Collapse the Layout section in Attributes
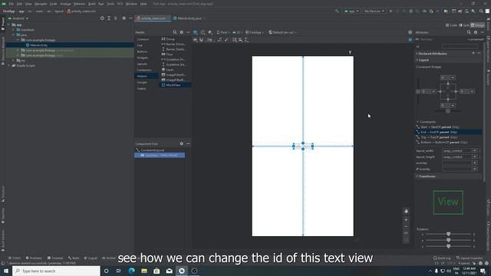491x276 pixels. tap(417, 60)
